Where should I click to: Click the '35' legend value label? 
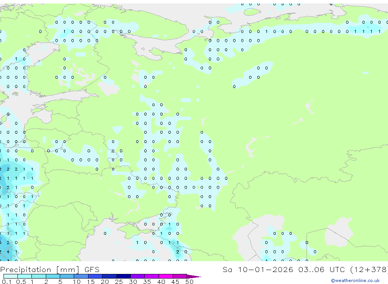pos(147,282)
